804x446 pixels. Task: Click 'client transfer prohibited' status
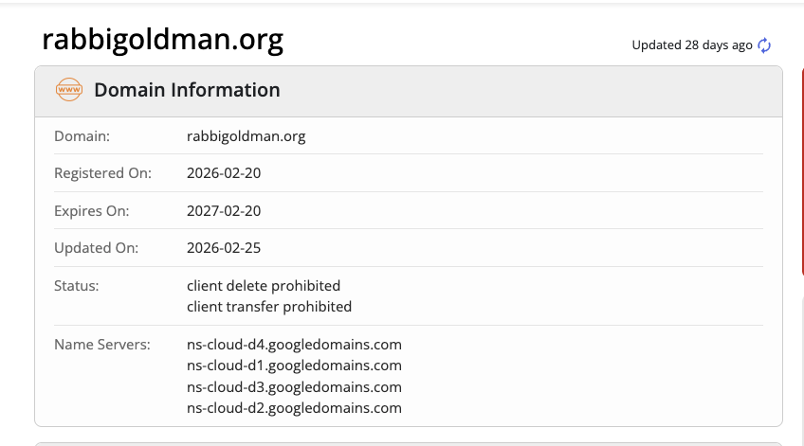[269, 307]
